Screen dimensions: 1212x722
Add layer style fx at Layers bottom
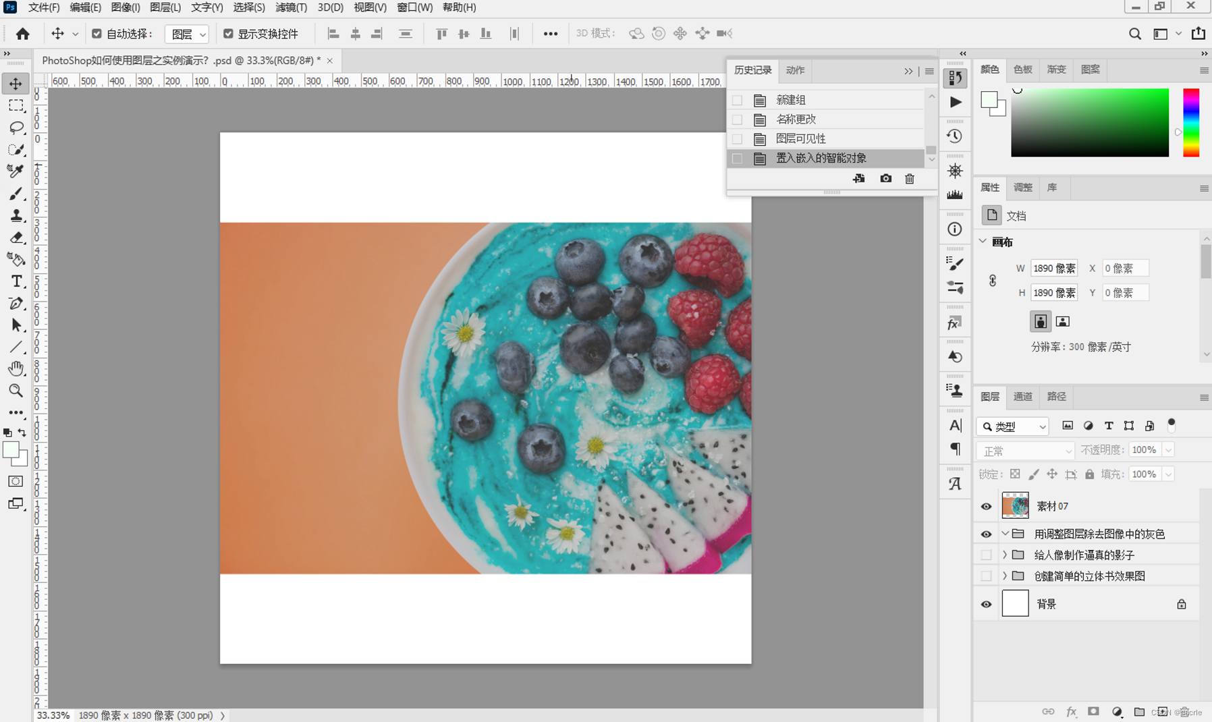point(1071,712)
